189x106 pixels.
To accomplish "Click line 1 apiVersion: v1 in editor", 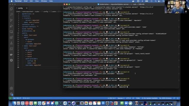I will pyautogui.click(x=28, y=14).
